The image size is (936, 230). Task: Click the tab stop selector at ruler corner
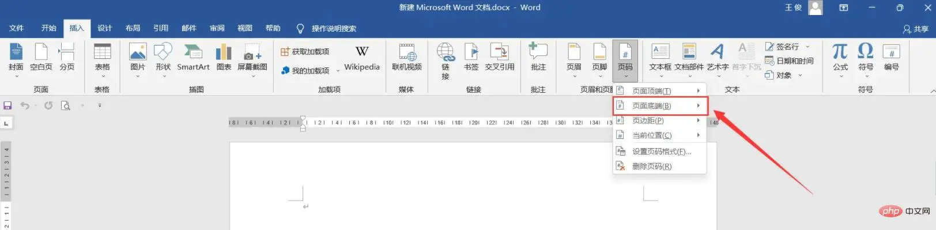pyautogui.click(x=6, y=123)
